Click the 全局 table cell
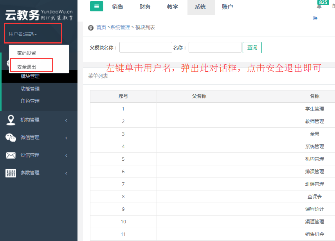Image resolution: width=335 pixels, height=241 pixels. [315, 134]
